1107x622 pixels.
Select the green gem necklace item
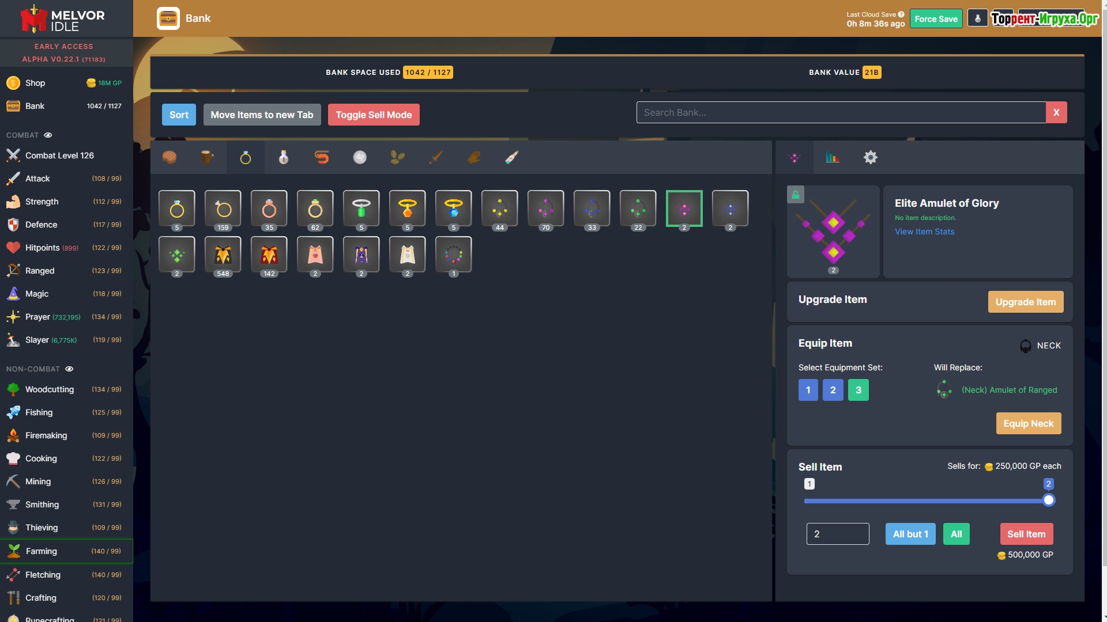pos(362,208)
